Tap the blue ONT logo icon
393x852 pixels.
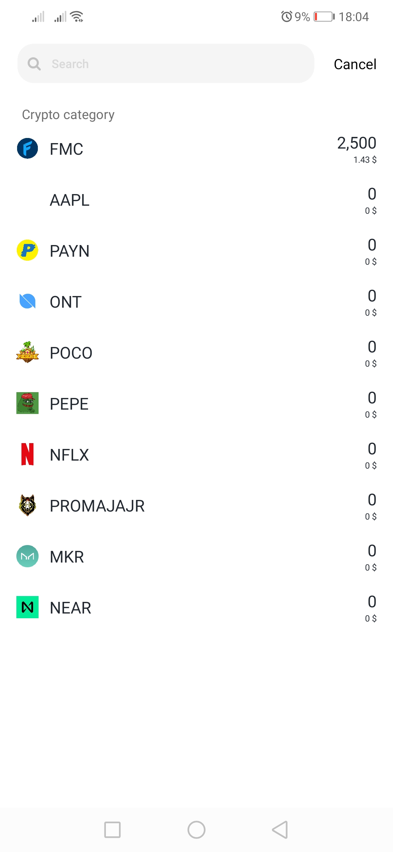[x=27, y=301]
